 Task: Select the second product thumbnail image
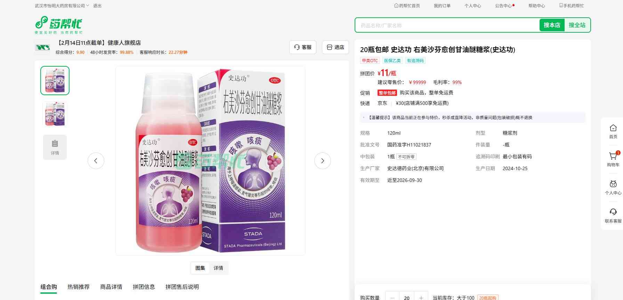coord(55,114)
